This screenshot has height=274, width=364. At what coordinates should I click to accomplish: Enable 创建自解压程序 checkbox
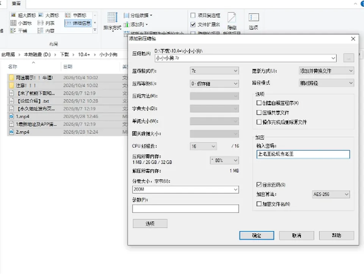259,103
